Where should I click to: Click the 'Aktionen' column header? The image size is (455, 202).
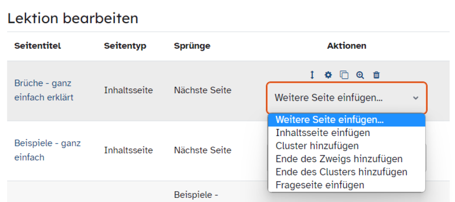[347, 46]
